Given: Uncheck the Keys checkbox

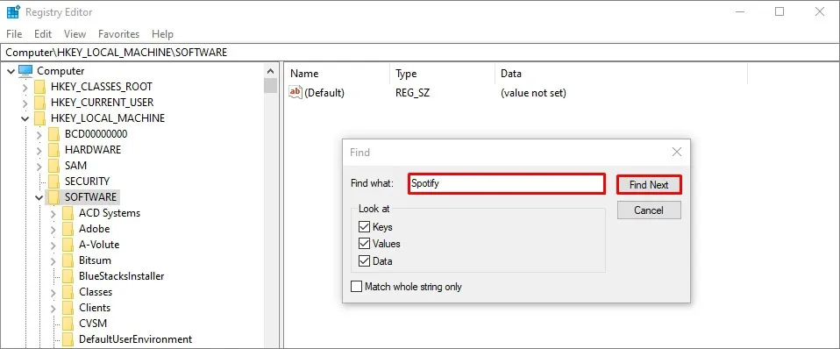Looking at the screenshot, I should pos(365,227).
